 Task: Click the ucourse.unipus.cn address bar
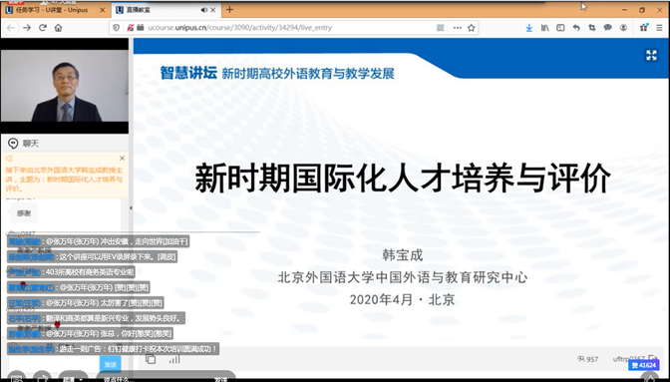[239, 28]
